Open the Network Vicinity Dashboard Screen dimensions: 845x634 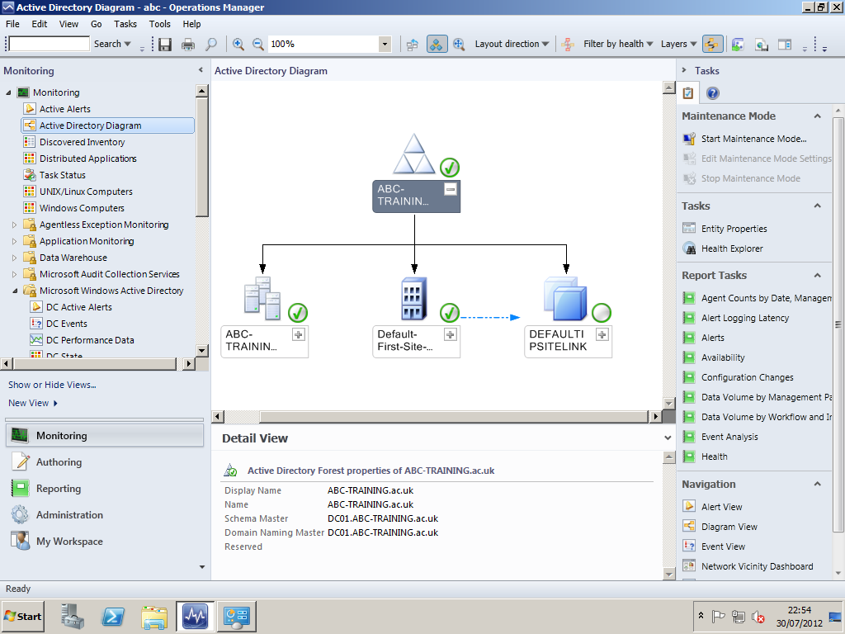tap(758, 566)
